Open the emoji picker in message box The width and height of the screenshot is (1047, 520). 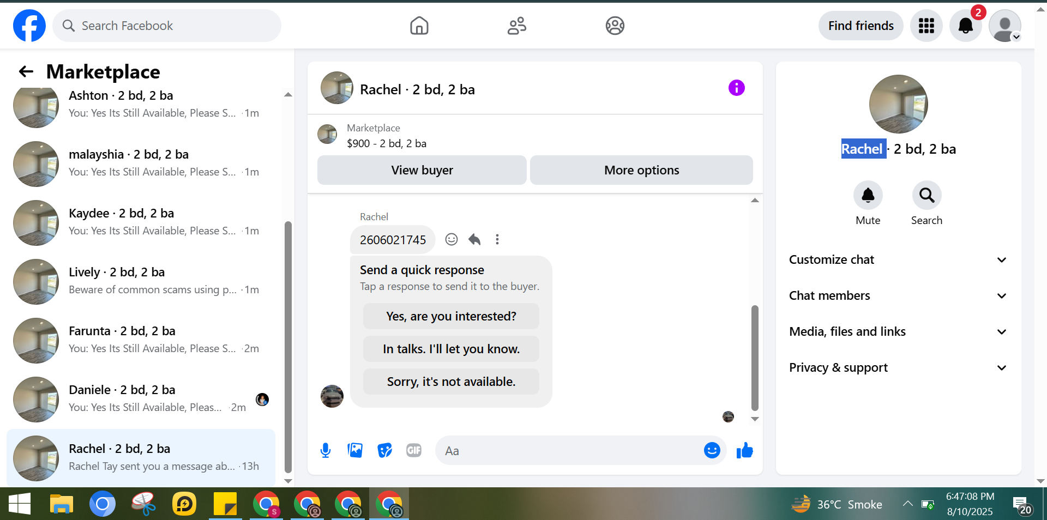point(712,450)
